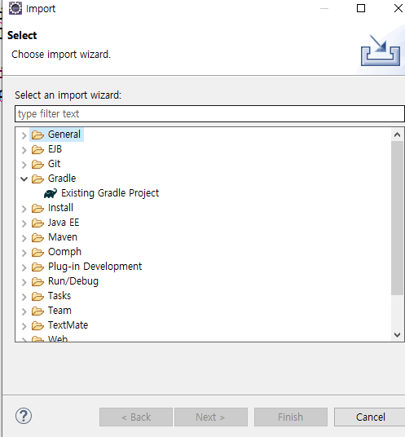The height and width of the screenshot is (437, 405).
Task: Expand the Java EE category
Action: click(24, 223)
